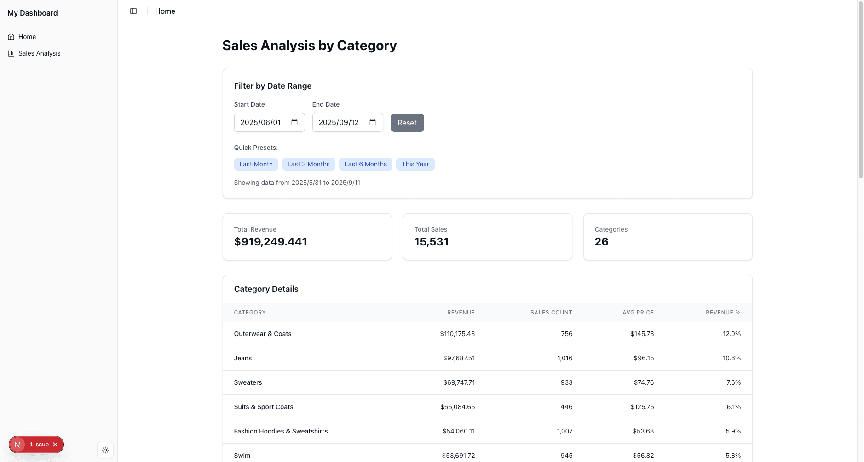Click the Home house icon in sidebar
Viewport: 864px width, 462px height.
coord(11,37)
